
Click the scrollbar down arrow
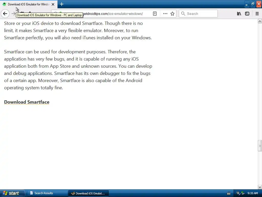tap(260, 187)
